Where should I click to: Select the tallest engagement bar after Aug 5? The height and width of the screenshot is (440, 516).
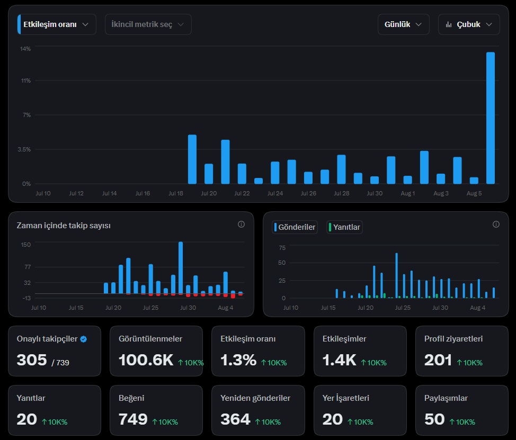491,118
